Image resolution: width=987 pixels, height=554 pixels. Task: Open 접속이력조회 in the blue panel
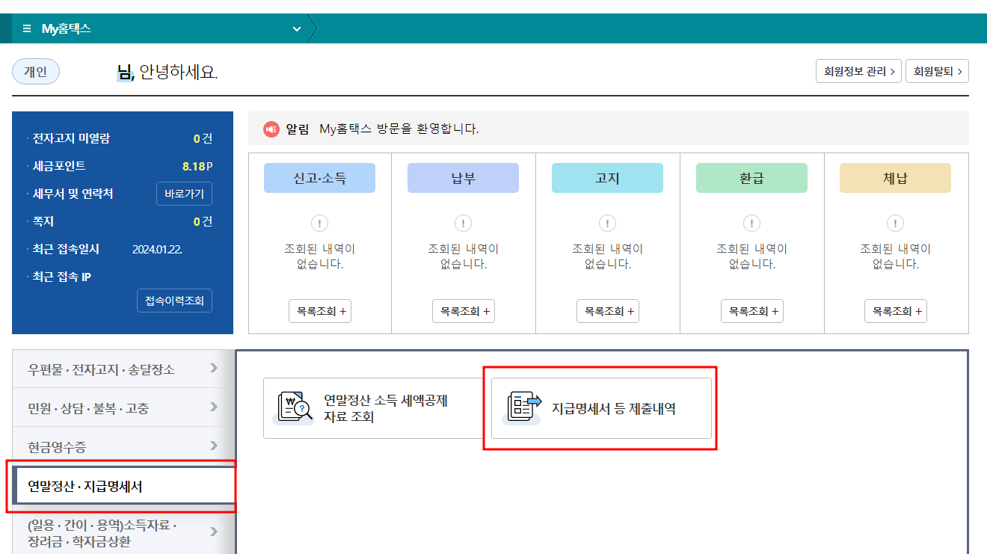pos(174,301)
